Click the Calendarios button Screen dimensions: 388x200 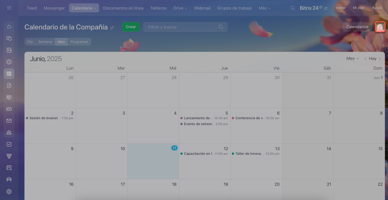pos(357,27)
